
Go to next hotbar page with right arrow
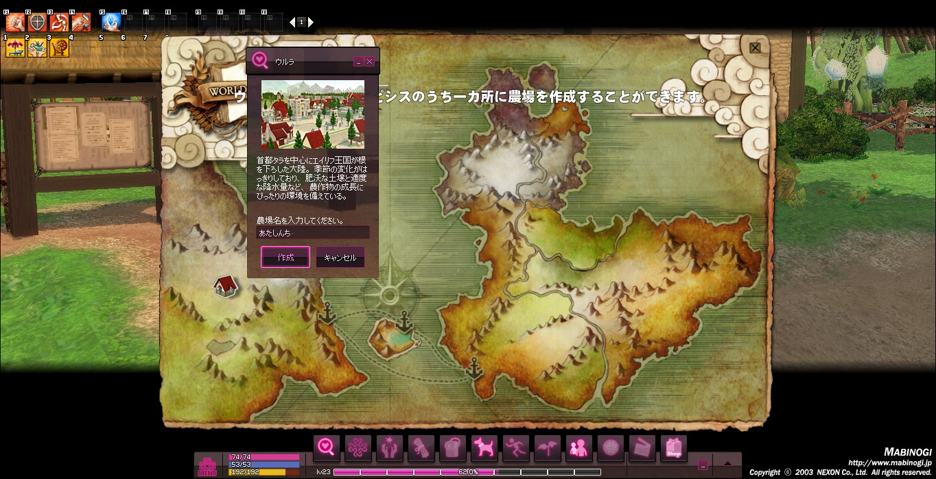point(310,22)
